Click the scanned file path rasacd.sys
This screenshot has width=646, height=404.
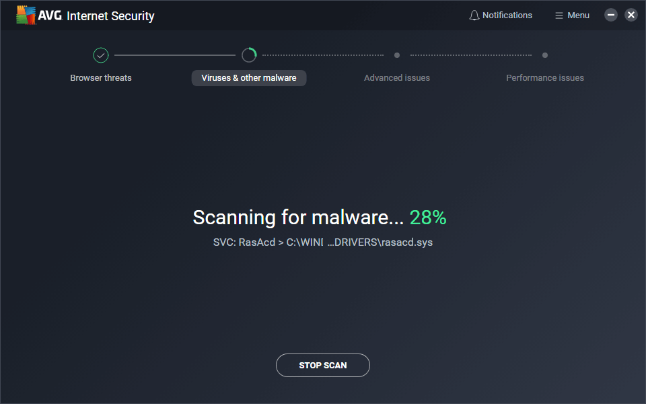pyautogui.click(x=323, y=242)
